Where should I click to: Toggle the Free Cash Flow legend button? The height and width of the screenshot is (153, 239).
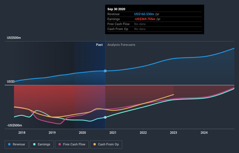(x=72, y=145)
